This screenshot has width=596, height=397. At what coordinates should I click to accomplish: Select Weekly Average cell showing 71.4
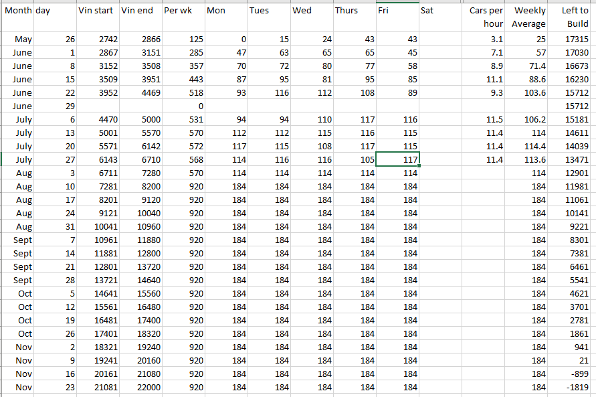click(x=528, y=66)
